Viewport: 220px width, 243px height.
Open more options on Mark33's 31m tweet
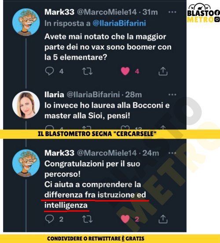172,12
